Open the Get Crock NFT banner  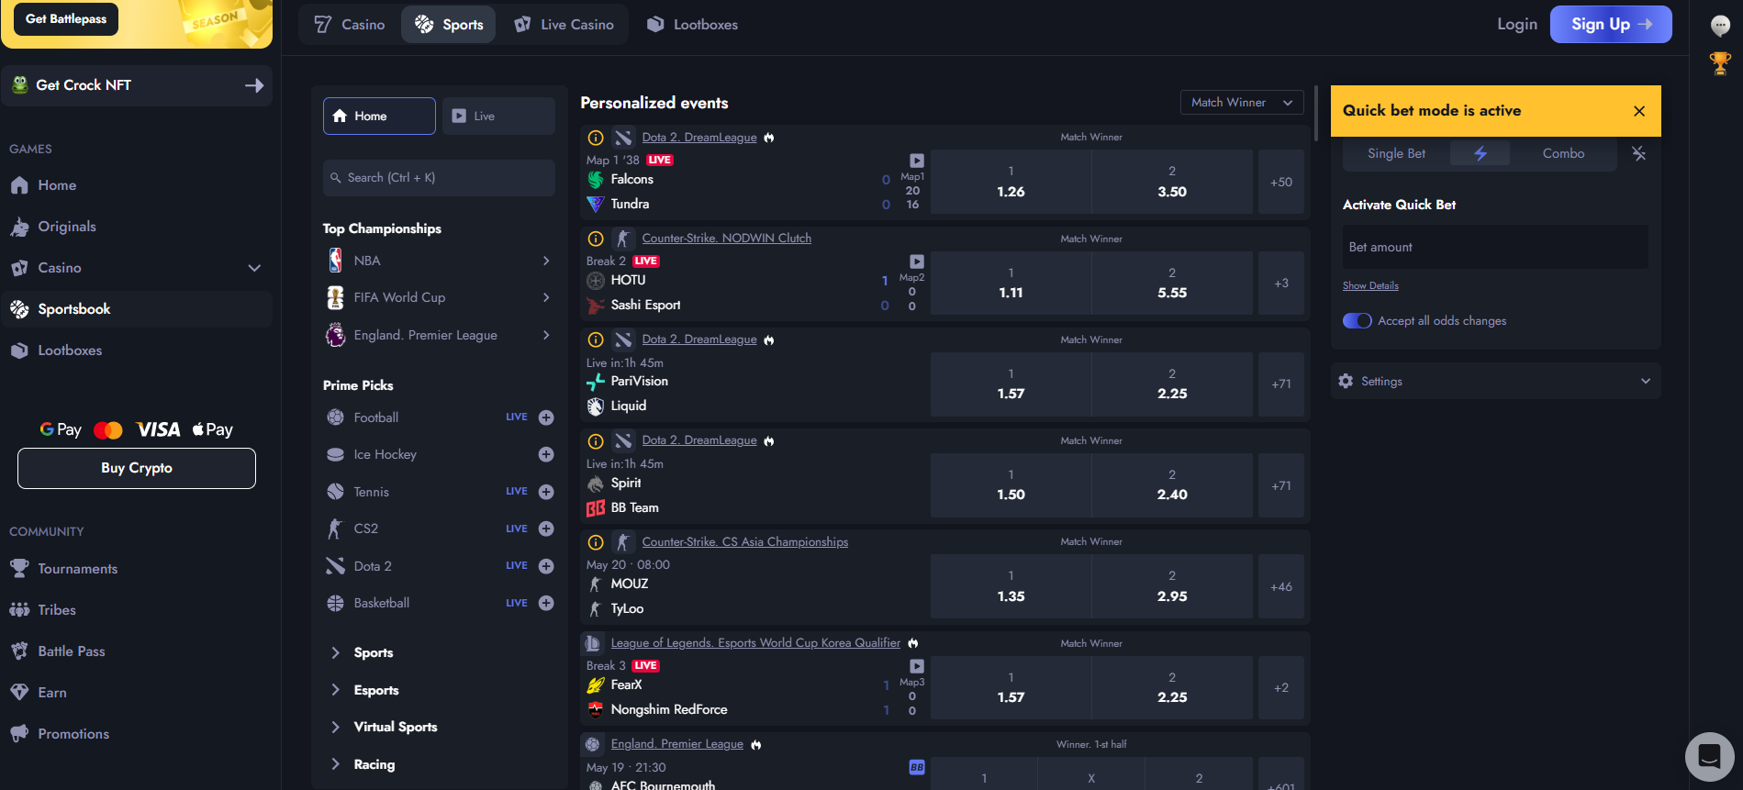[x=137, y=85]
